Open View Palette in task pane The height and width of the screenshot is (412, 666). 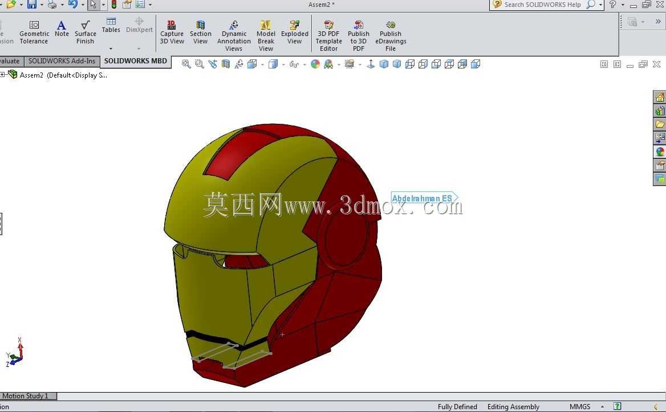[660, 138]
